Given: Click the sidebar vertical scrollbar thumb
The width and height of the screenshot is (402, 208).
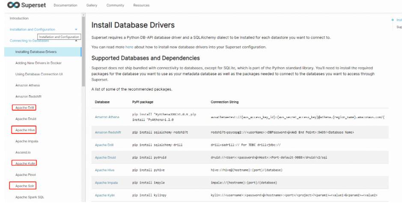Looking at the screenshot, I should click(83, 51).
